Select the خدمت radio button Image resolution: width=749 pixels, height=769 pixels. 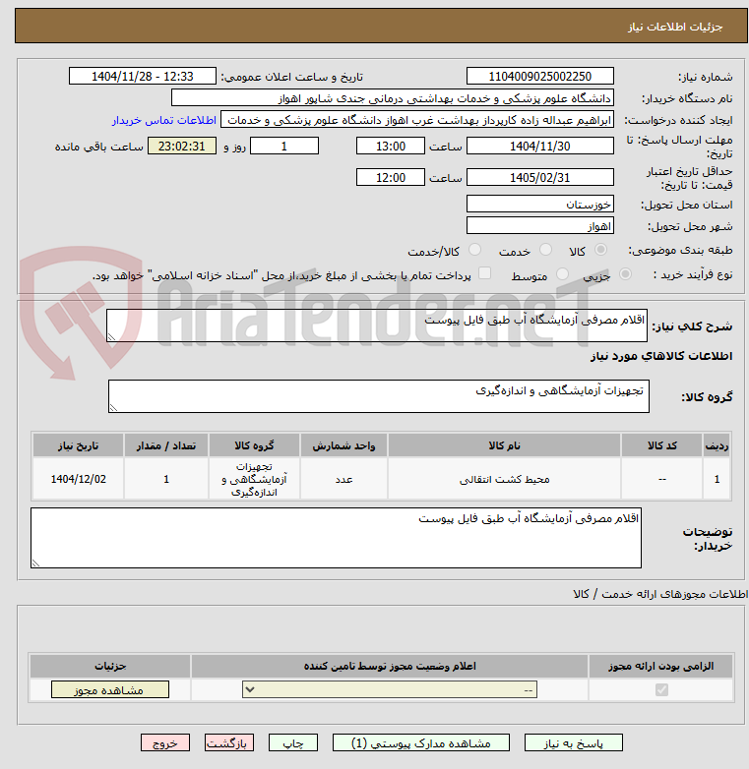(546, 250)
